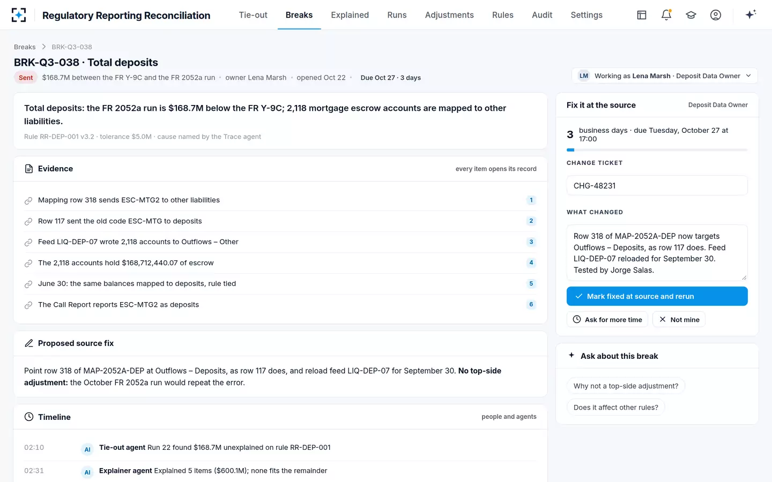Click the Ask for more time button
Image resolution: width=772 pixels, height=482 pixels.
click(x=607, y=320)
